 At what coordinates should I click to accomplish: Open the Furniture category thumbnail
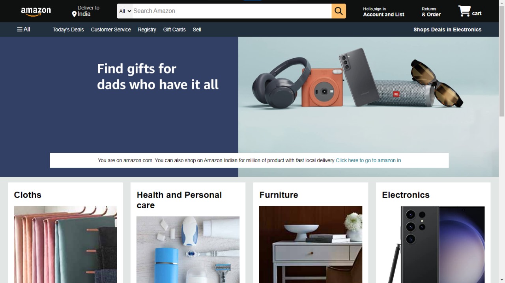coord(310,244)
